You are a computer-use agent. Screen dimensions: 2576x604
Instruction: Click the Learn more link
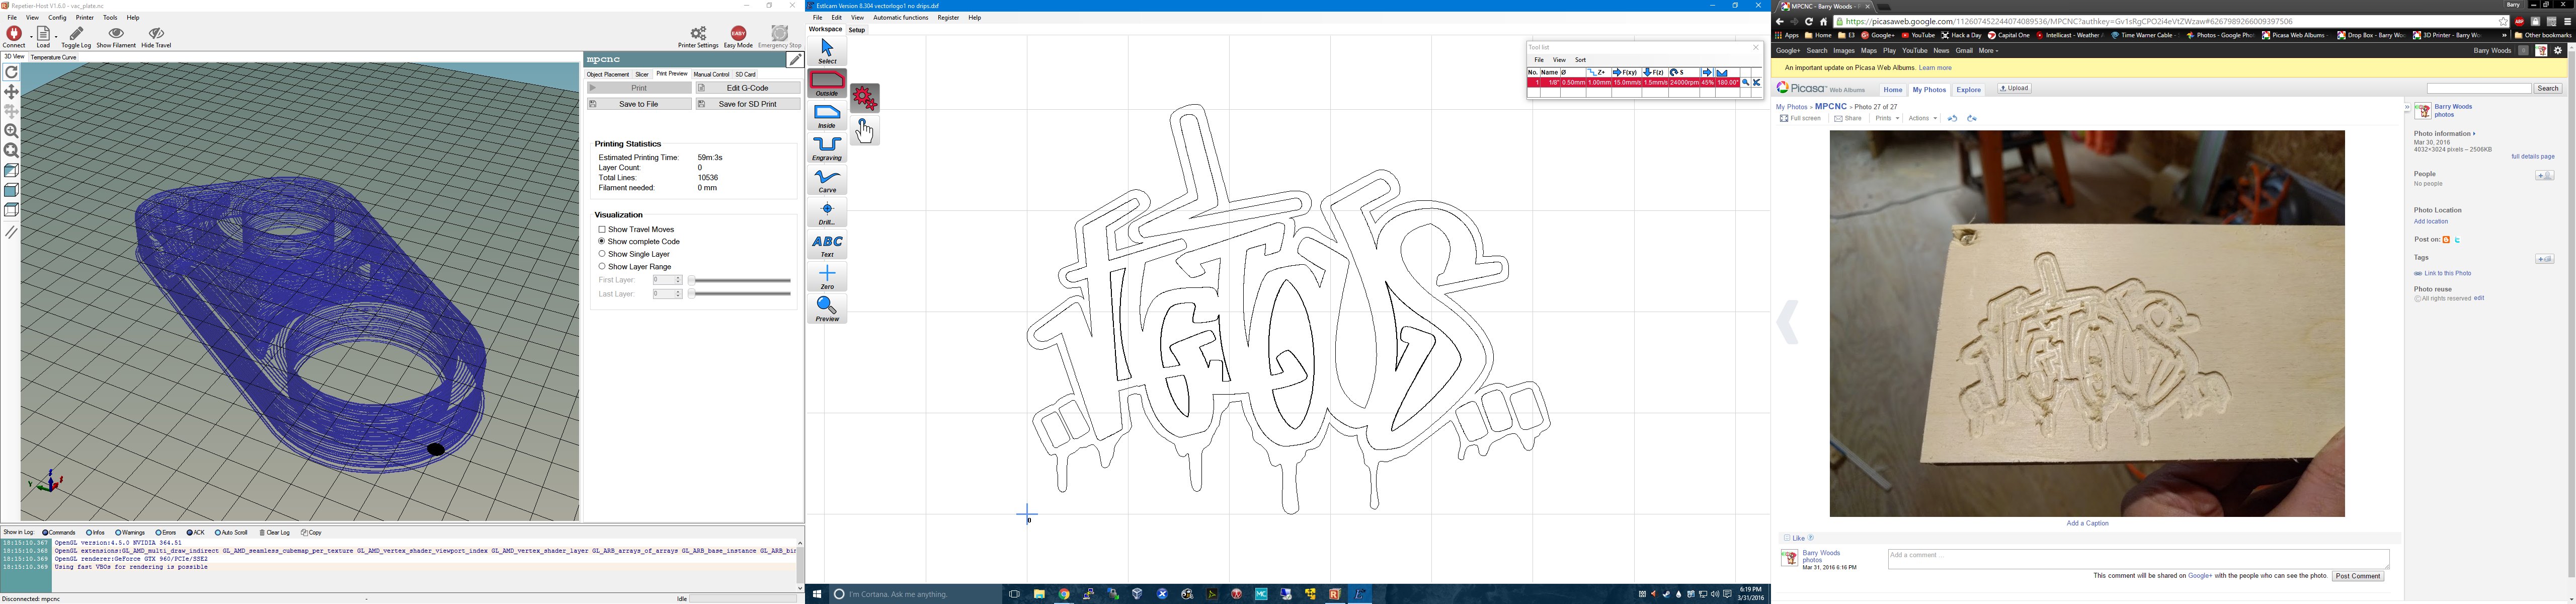point(1935,68)
